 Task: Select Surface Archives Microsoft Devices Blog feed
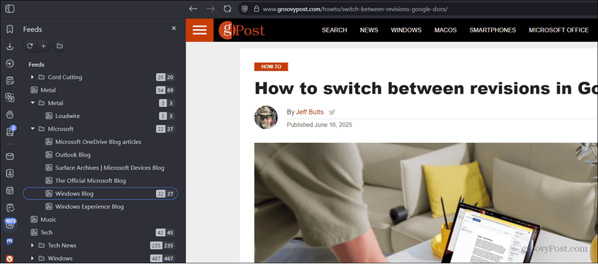(x=101, y=168)
